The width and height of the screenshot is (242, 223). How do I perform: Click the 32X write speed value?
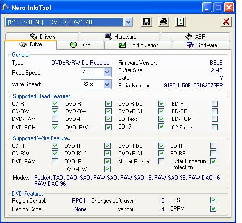[88, 85]
